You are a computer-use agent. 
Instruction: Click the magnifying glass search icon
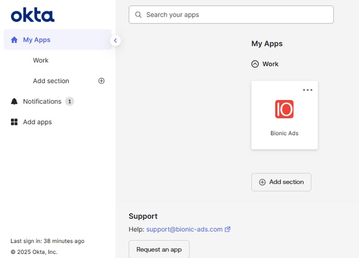[138, 15]
